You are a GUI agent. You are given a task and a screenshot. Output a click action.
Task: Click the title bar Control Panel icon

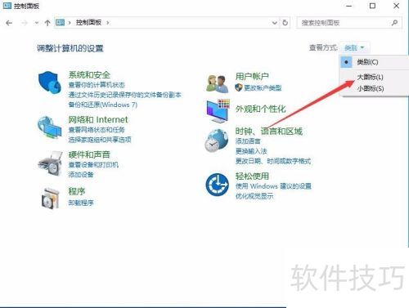[x=7, y=6]
